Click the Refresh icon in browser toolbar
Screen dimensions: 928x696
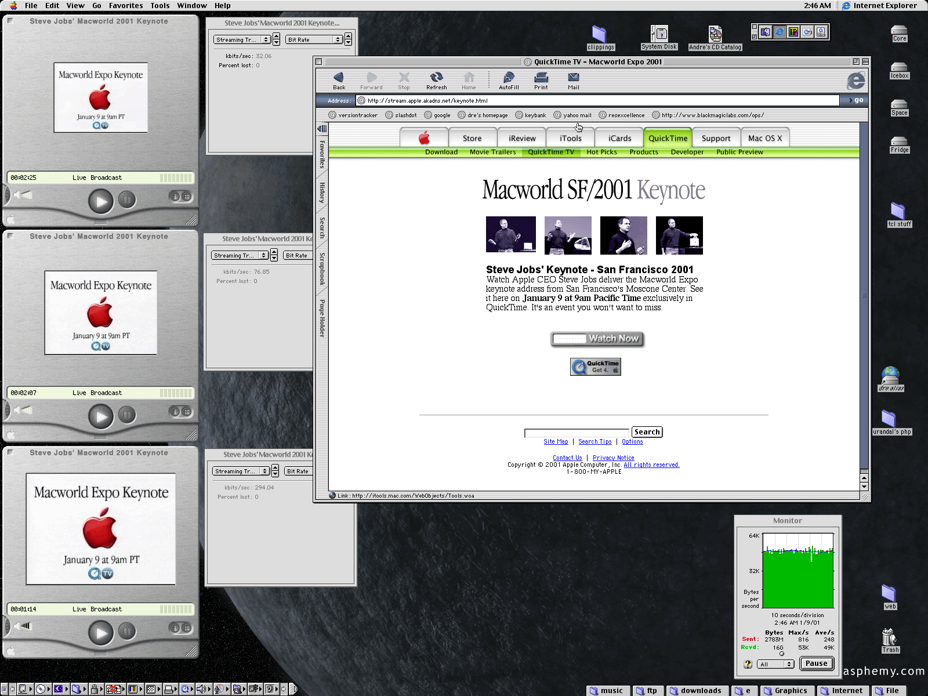436,78
